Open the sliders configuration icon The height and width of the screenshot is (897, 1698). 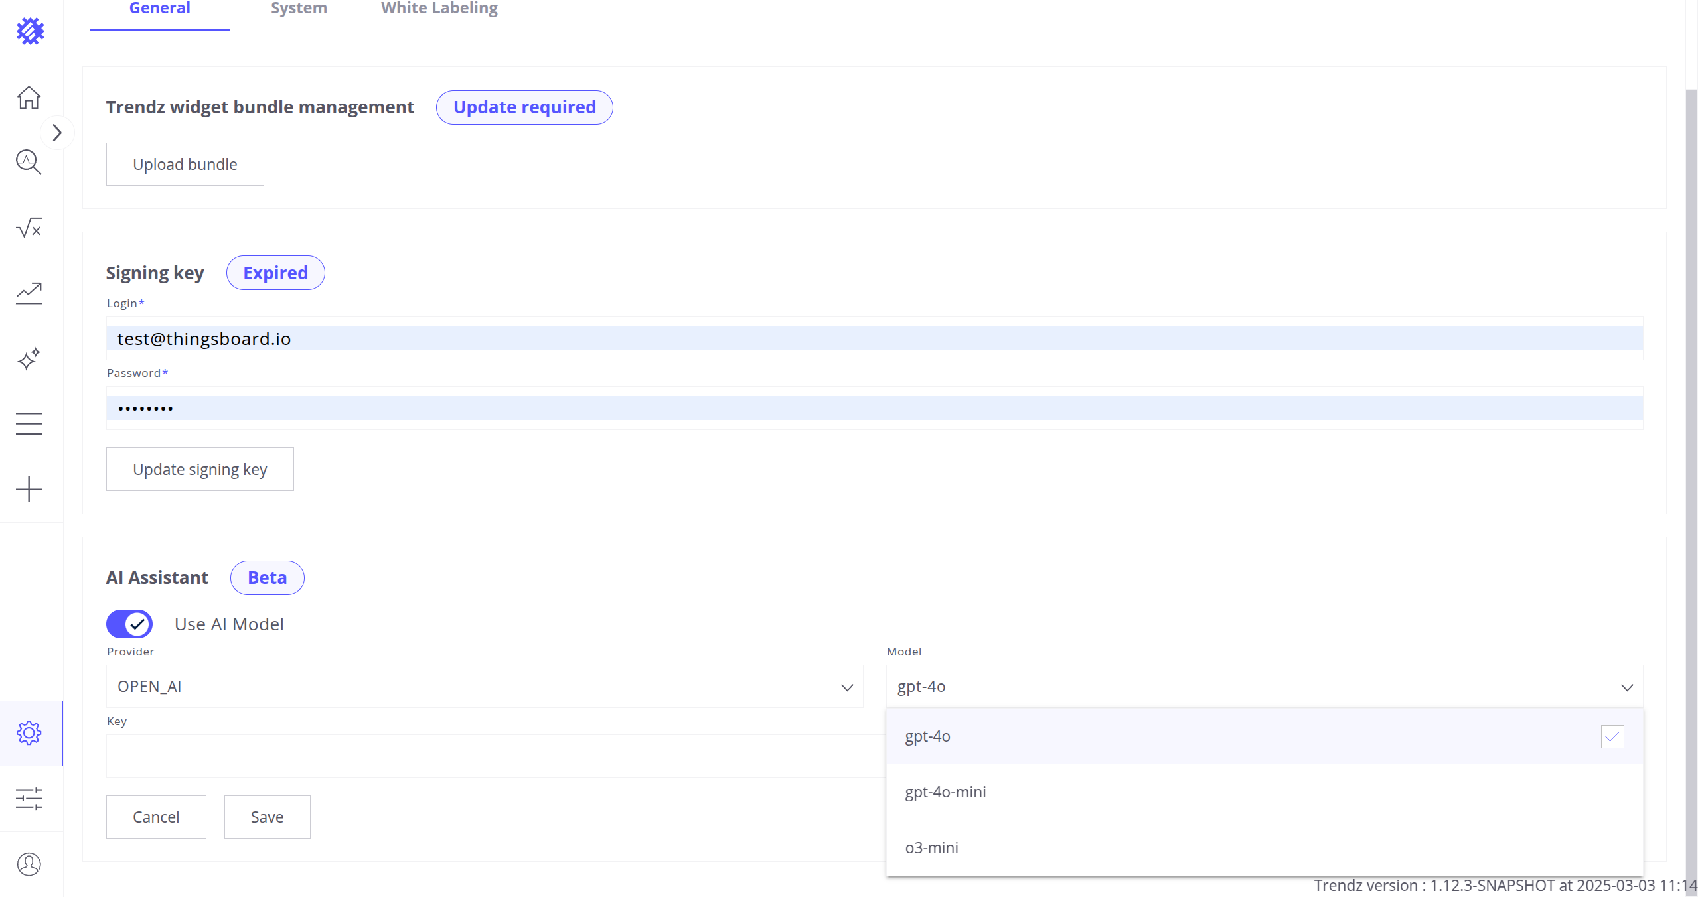(x=29, y=798)
